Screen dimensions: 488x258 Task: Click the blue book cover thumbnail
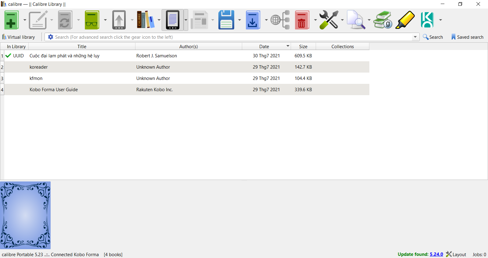(25, 215)
